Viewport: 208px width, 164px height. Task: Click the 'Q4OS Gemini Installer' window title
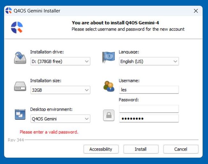[x=37, y=11]
